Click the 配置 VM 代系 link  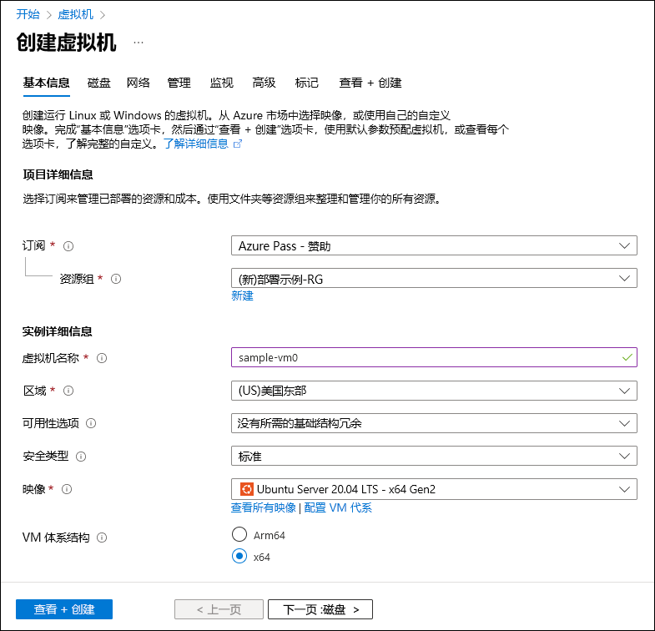(338, 507)
